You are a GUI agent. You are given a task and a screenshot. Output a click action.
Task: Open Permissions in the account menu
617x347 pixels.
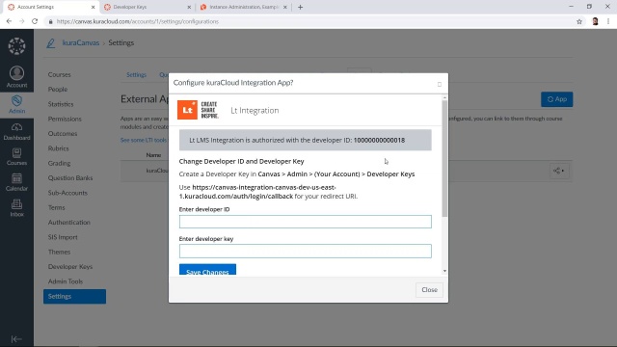pyautogui.click(x=65, y=119)
